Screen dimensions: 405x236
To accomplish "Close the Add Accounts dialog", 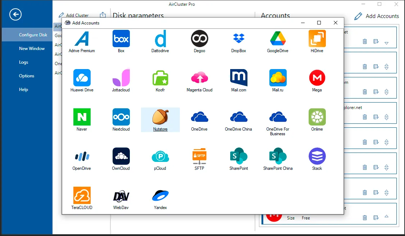I will [336, 23].
